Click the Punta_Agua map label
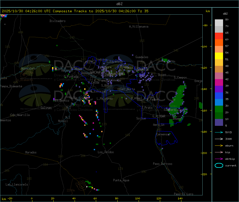This screenshot has width=239, height=202. point(121,180)
